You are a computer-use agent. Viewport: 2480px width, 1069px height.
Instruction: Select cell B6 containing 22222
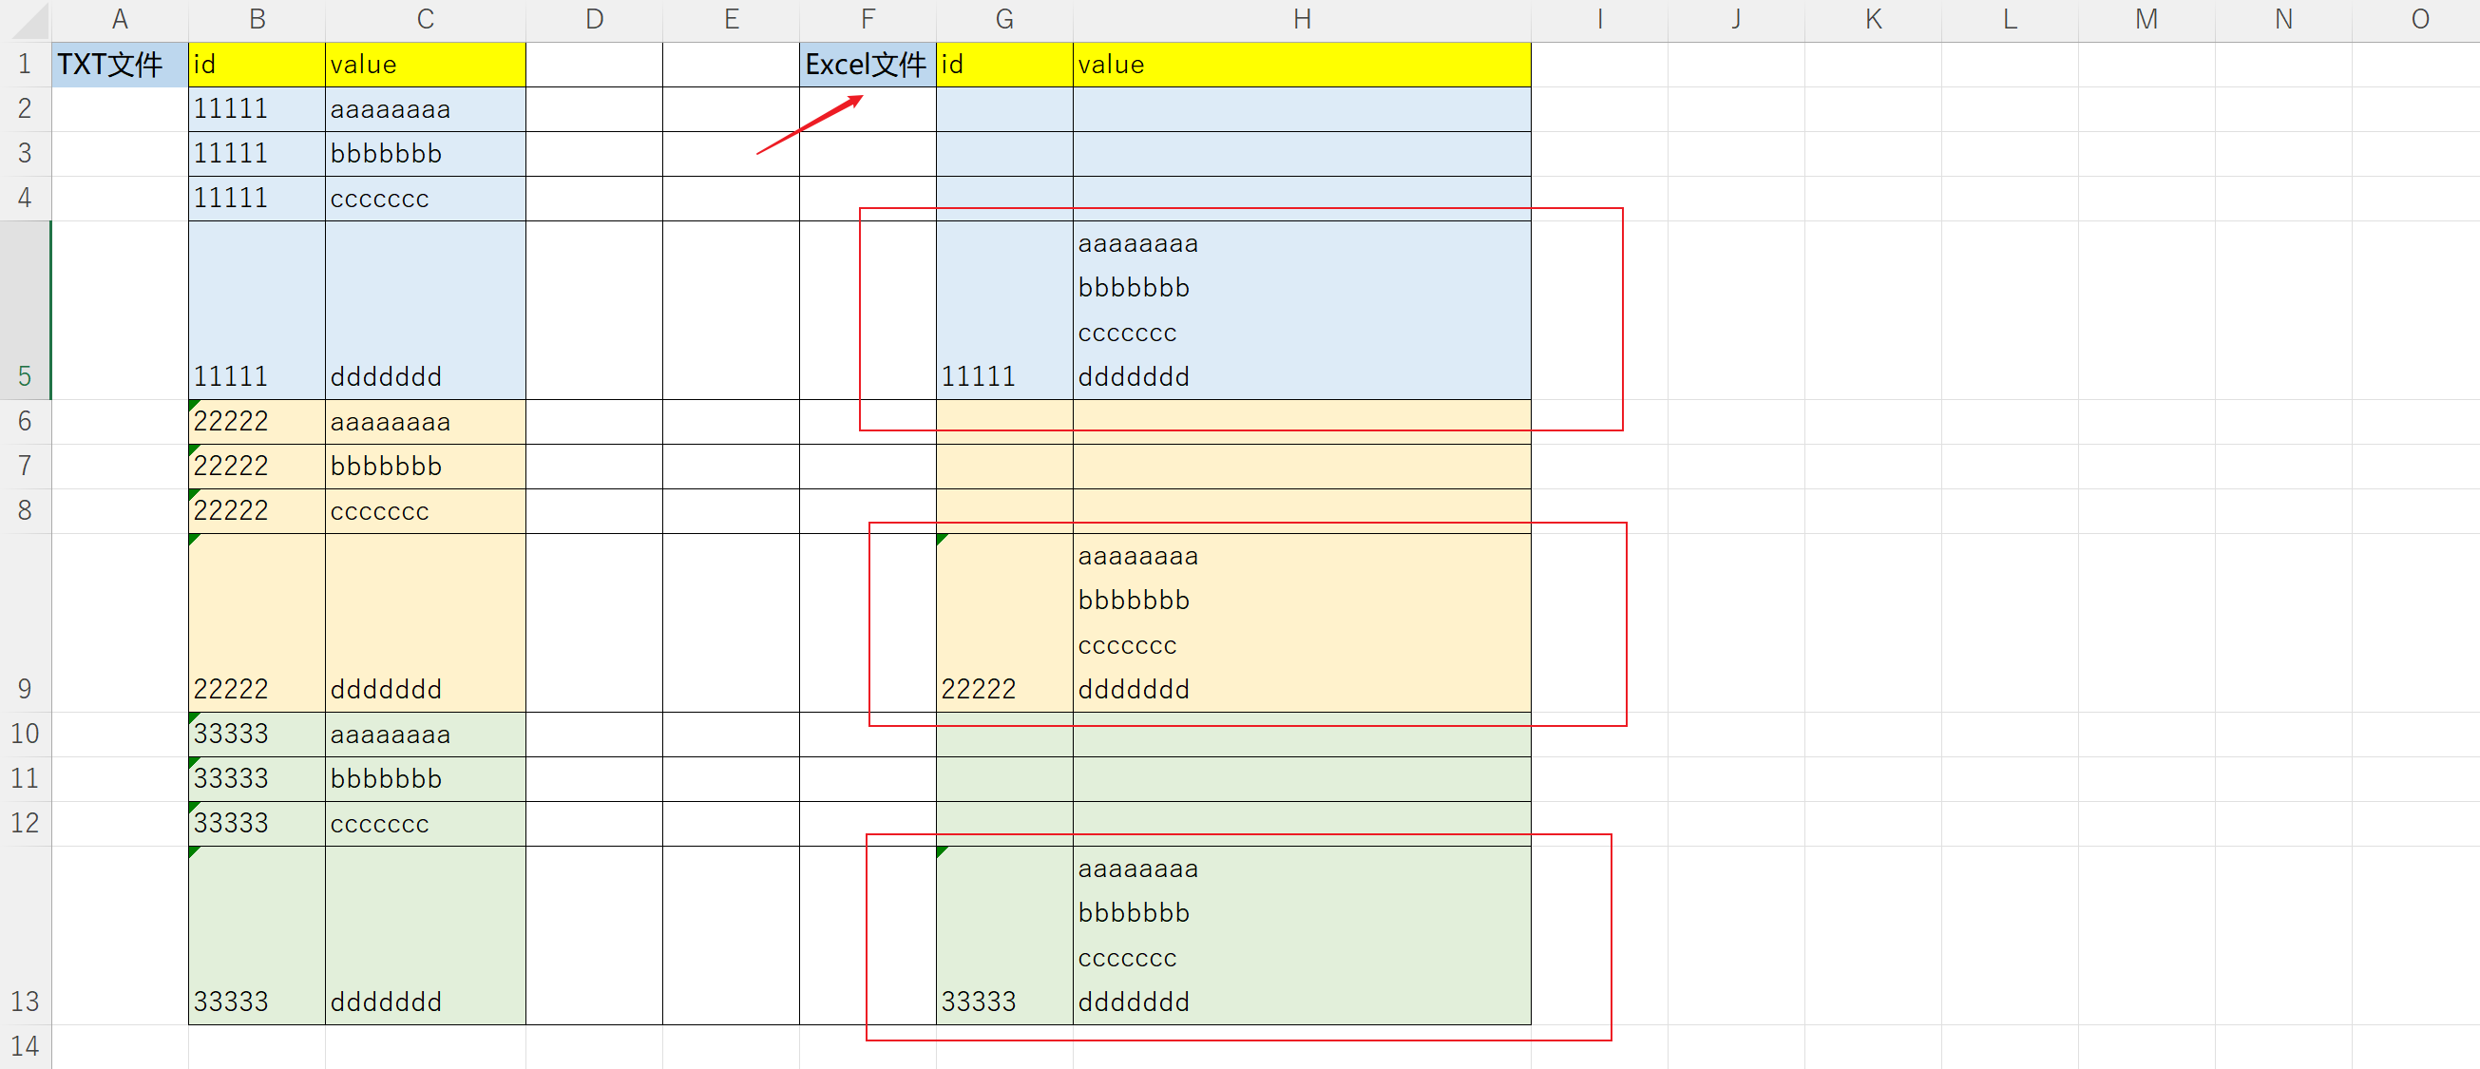coord(258,422)
